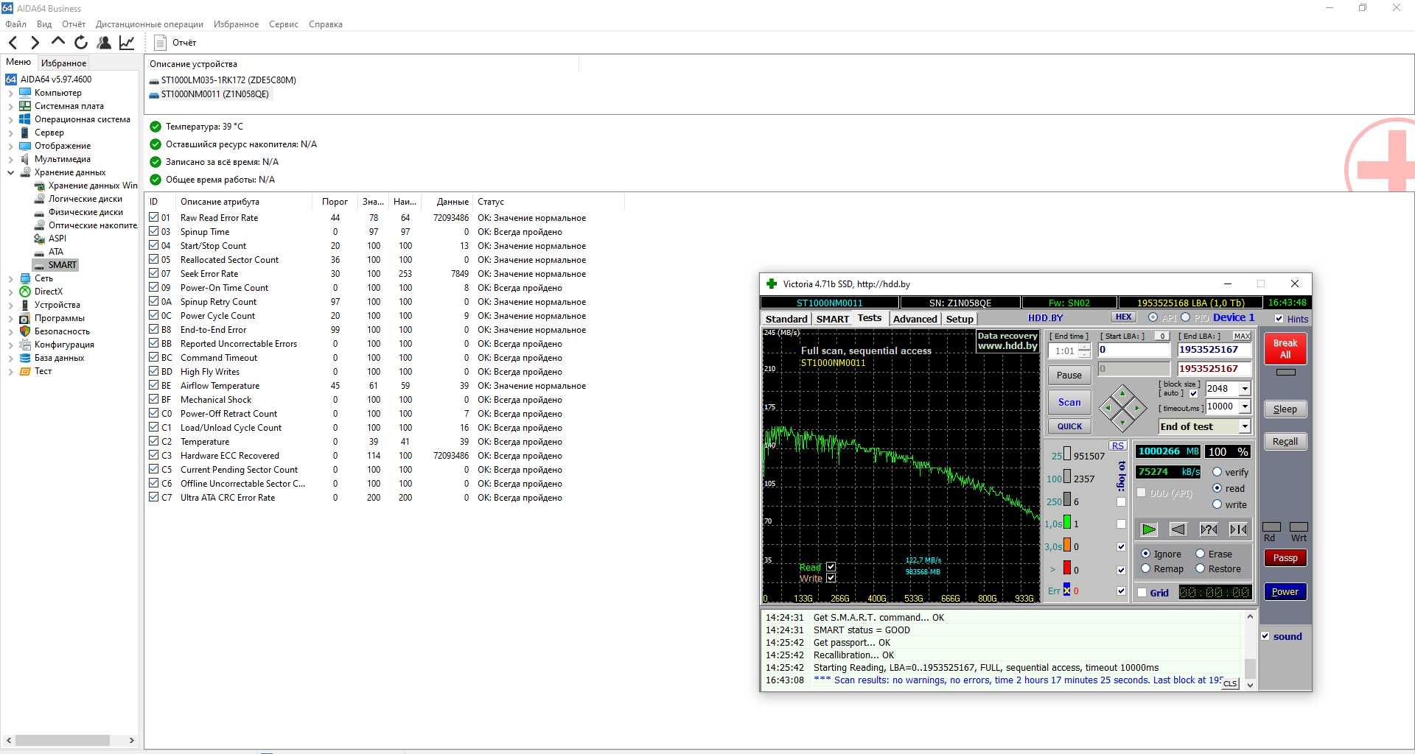Viewport: 1415px width, 754px height.
Task: Open the Сервис menu
Action: pos(284,24)
